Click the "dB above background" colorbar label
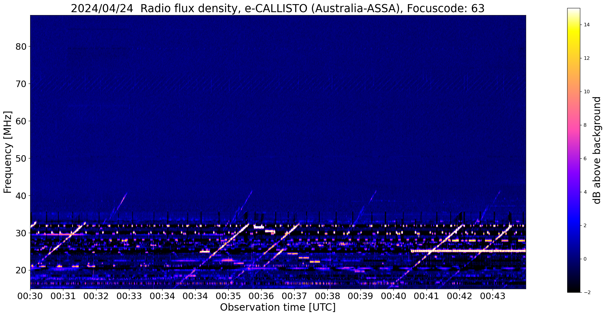The height and width of the screenshot is (316, 606). click(597, 150)
